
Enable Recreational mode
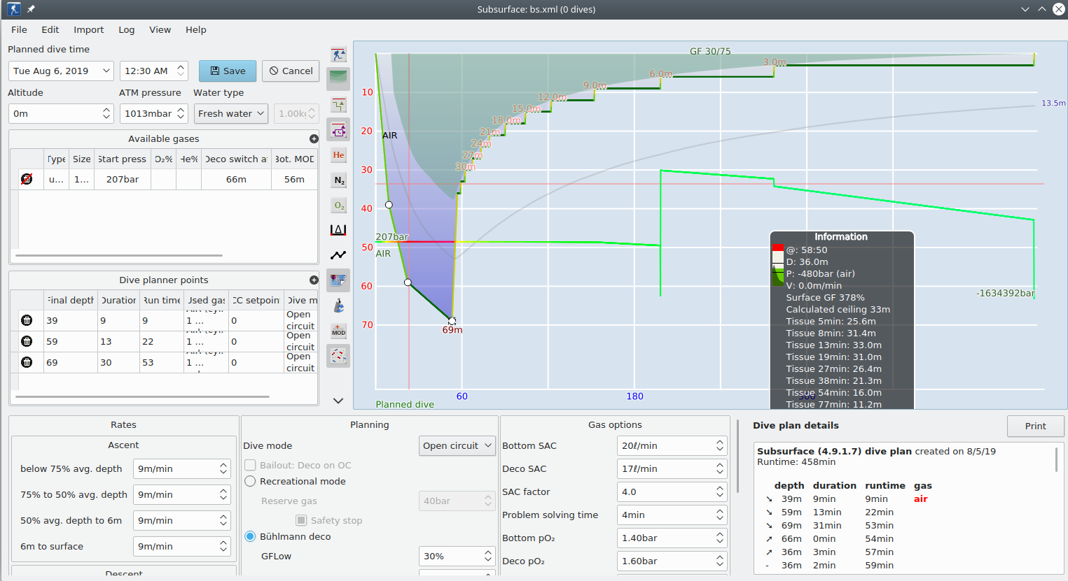251,481
